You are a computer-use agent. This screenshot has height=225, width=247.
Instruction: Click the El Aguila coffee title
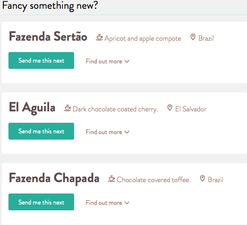tap(32, 107)
